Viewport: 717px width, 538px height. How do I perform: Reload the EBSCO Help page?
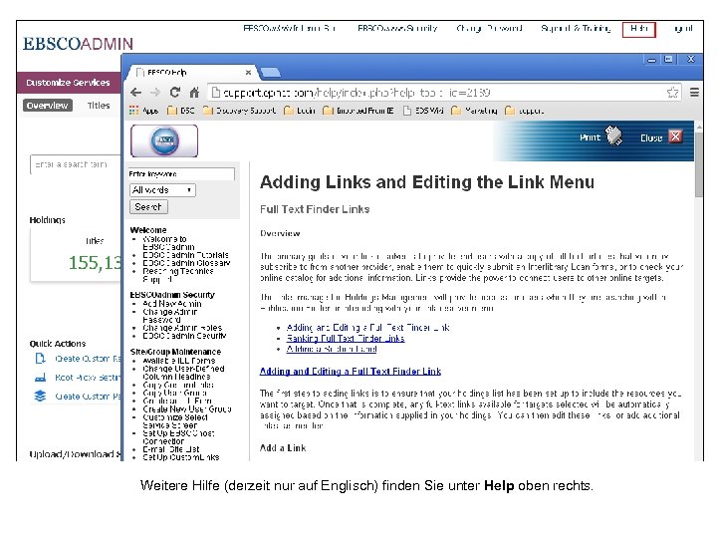point(174,93)
